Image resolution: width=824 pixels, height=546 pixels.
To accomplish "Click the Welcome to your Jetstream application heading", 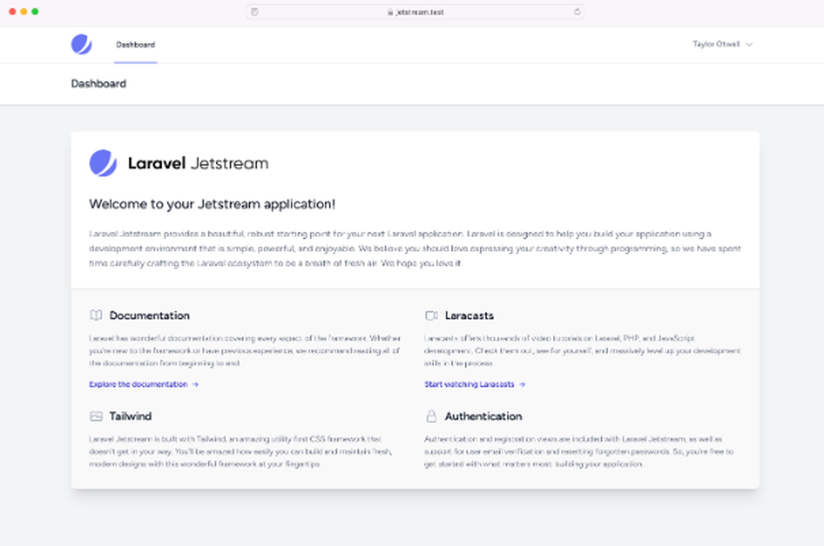I will pyautogui.click(x=212, y=203).
